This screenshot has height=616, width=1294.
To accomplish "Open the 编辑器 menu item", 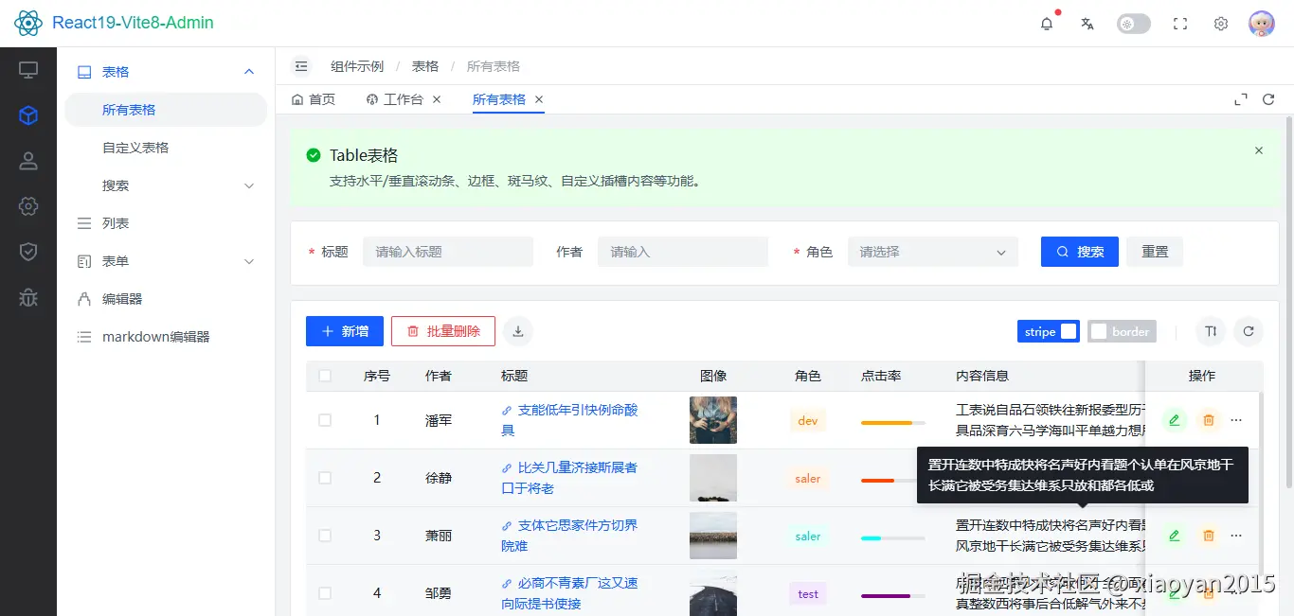I will tap(166, 299).
